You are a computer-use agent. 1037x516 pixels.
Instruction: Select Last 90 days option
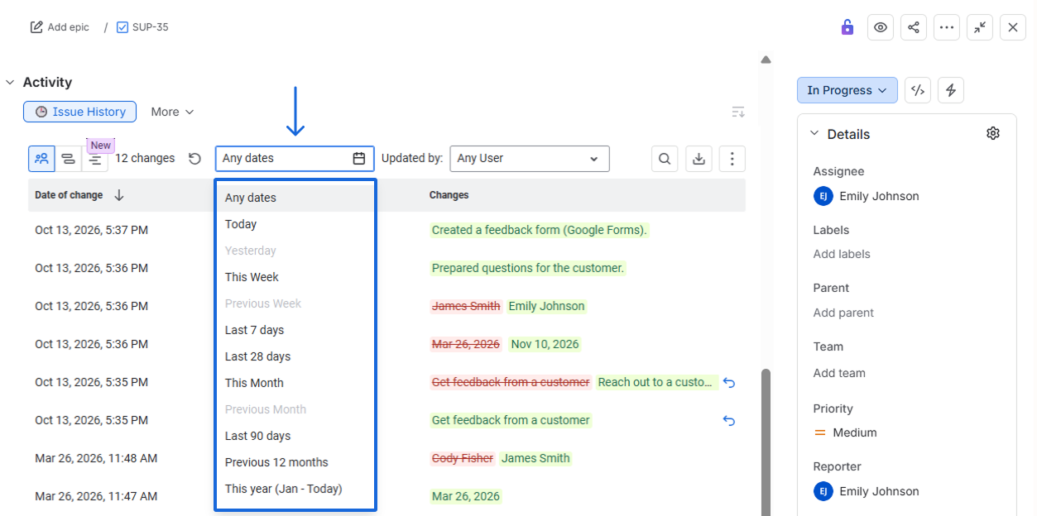295,436
